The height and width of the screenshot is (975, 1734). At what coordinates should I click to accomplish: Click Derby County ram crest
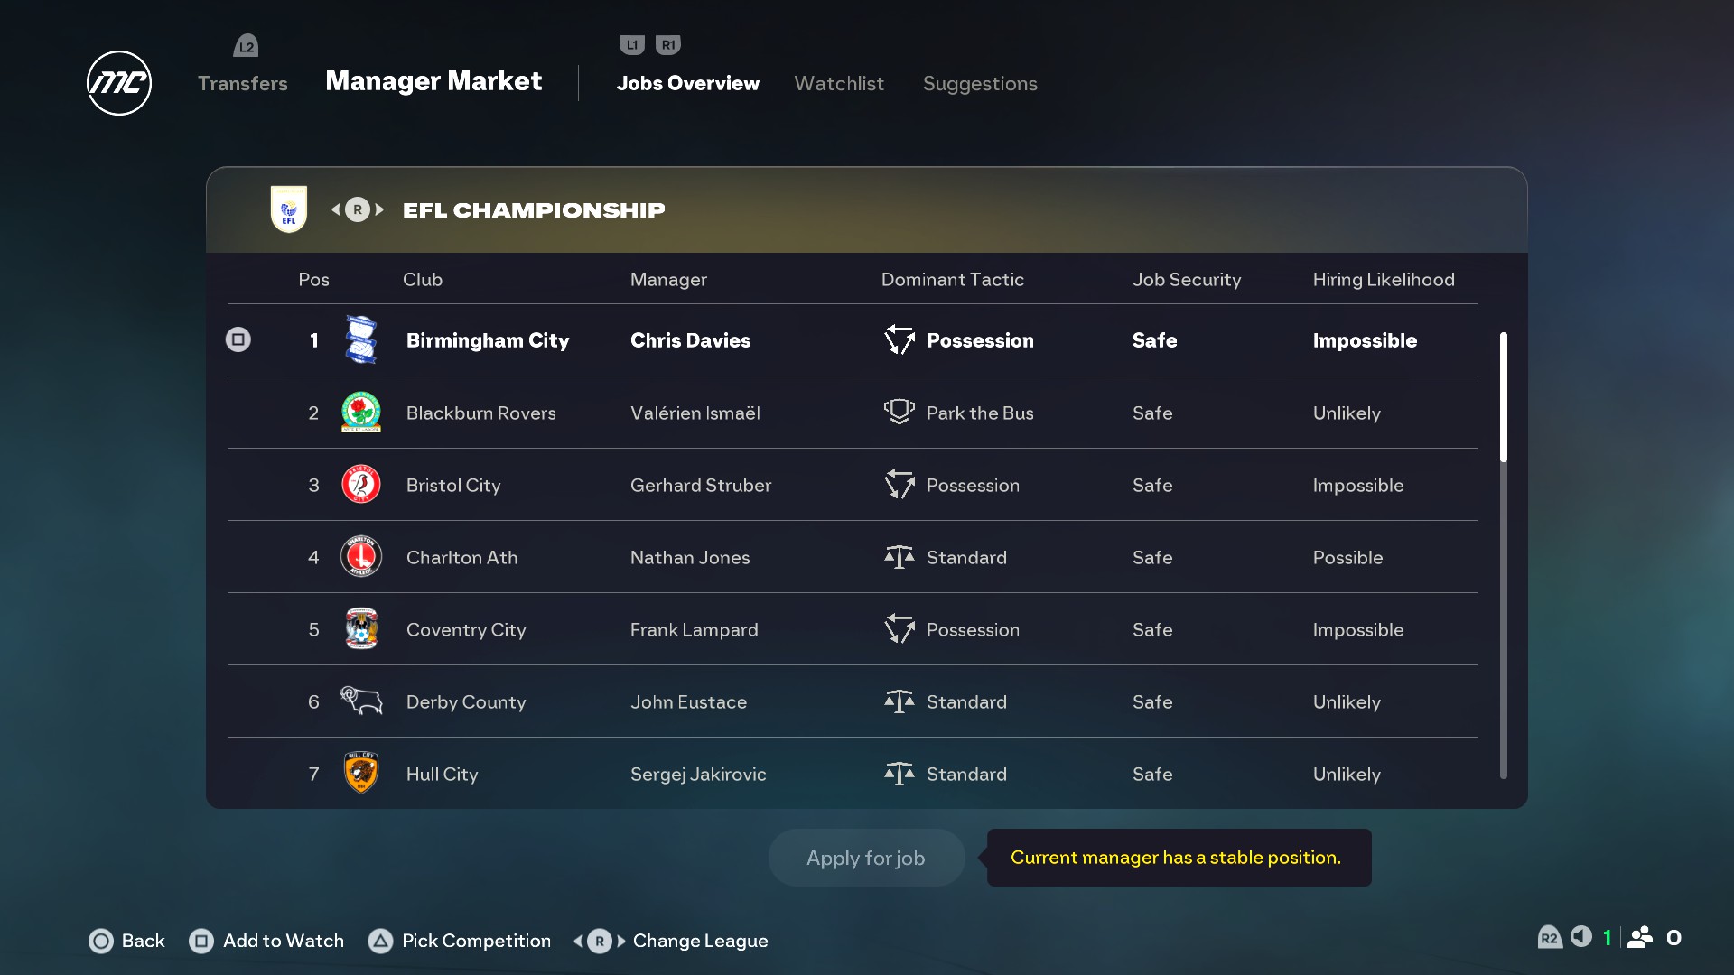click(x=361, y=701)
